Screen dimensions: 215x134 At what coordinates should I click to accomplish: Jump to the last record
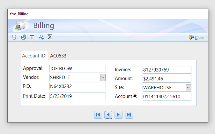click(129, 115)
